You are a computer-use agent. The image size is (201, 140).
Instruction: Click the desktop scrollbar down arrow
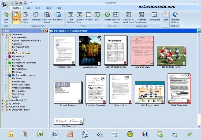tap(199, 126)
